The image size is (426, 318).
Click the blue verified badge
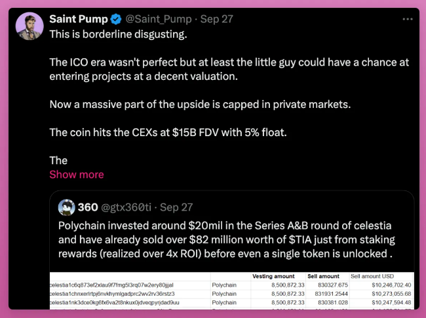pyautogui.click(x=116, y=19)
